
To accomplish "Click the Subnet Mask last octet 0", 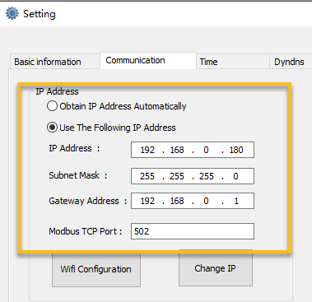I will point(235,176).
